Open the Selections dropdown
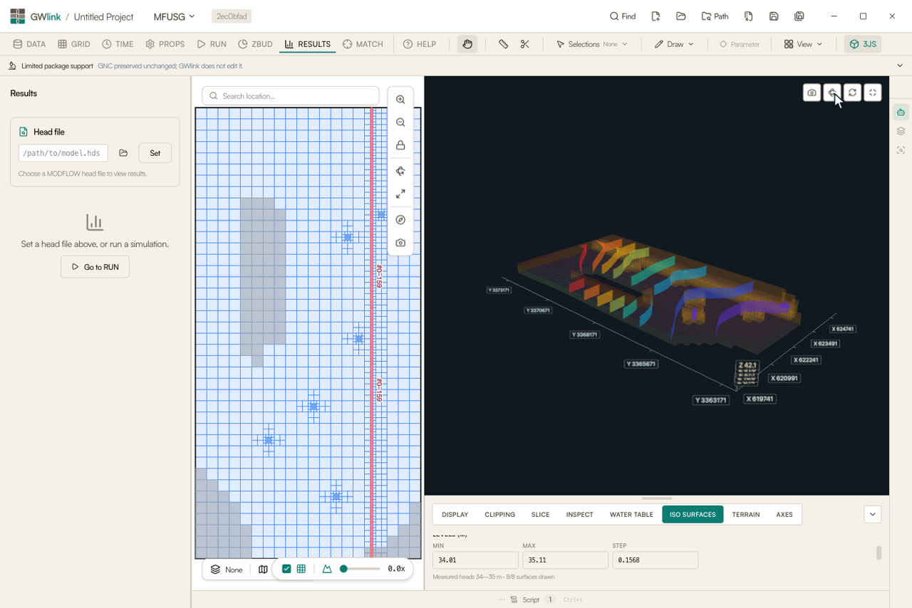 591,44
